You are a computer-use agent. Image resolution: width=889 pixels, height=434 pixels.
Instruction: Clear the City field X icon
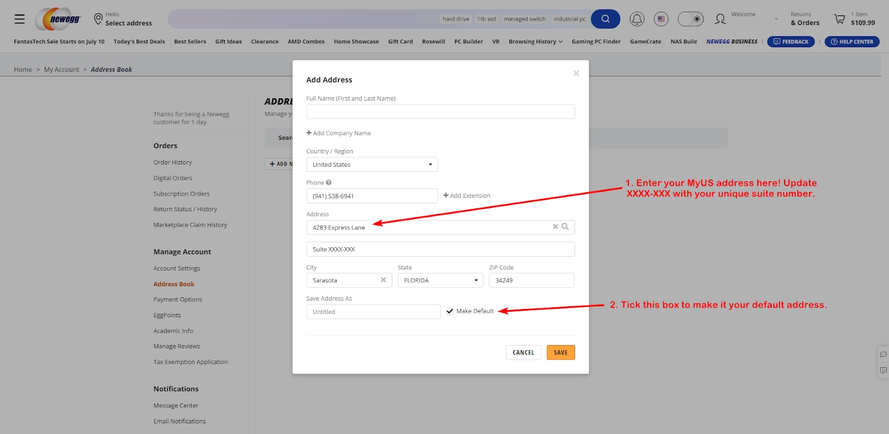[x=383, y=280]
